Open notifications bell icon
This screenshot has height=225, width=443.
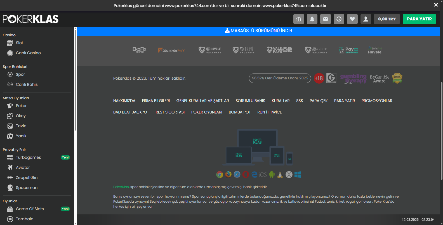click(x=312, y=19)
